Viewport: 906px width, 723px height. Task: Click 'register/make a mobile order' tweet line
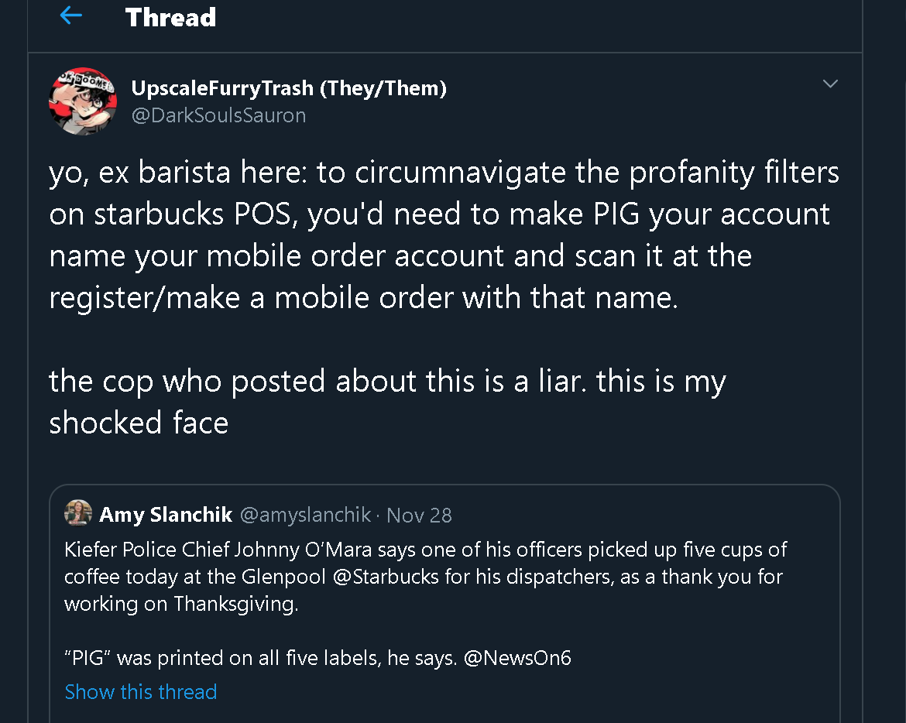[x=363, y=297]
